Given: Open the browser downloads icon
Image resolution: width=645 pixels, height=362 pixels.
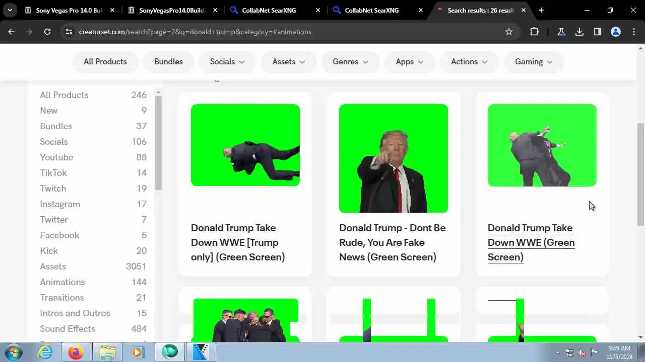Looking at the screenshot, I should pyautogui.click(x=579, y=32).
